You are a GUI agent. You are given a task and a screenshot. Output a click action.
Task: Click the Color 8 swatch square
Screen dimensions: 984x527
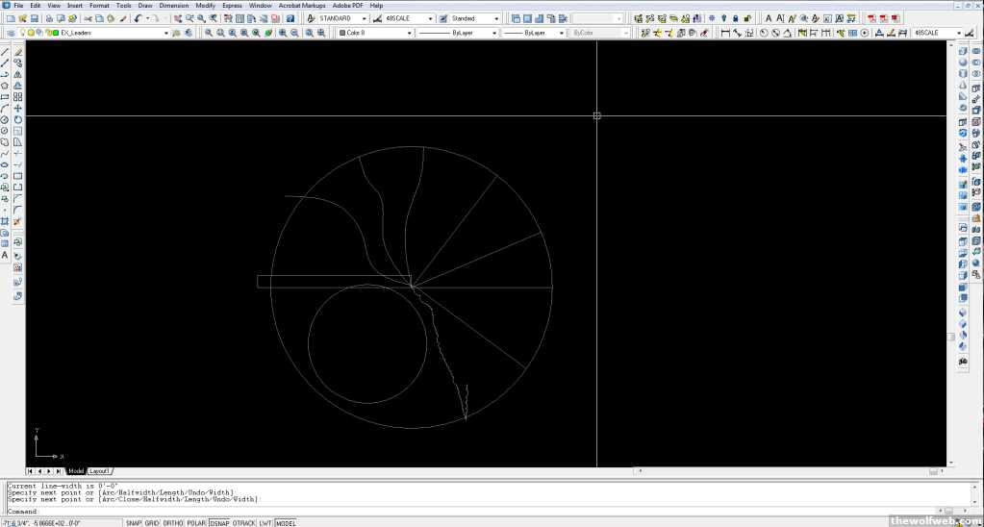[342, 33]
